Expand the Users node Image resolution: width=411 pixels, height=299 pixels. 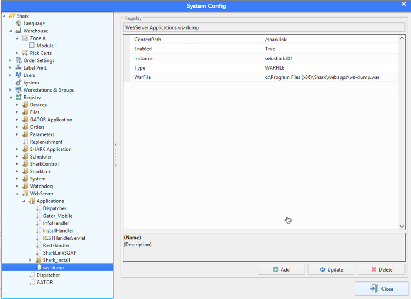click(10, 75)
